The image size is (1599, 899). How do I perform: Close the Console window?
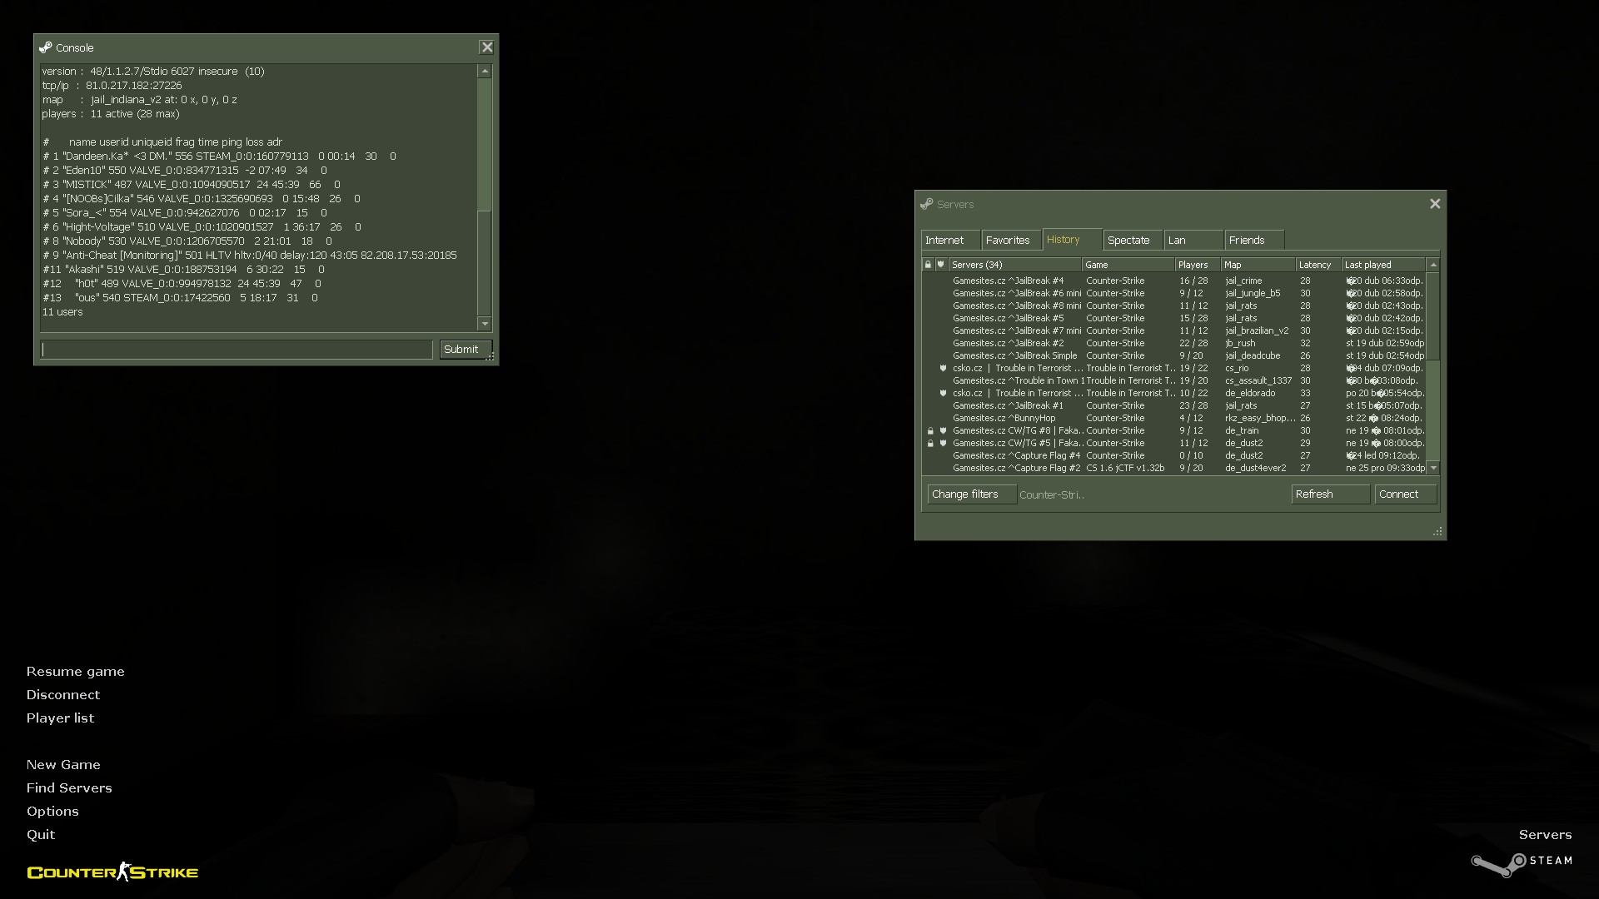[487, 47]
